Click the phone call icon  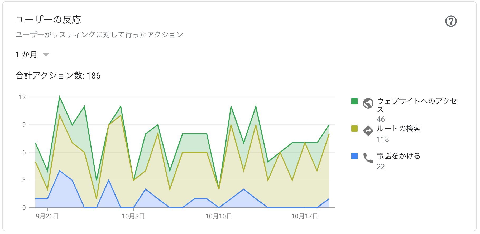[368, 158]
